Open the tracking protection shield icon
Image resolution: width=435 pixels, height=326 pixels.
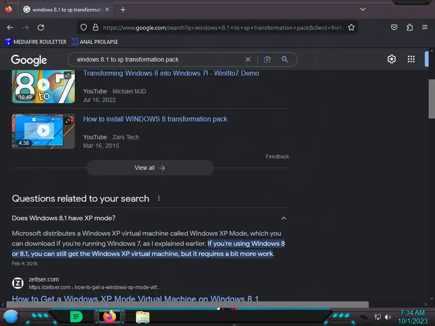click(84, 28)
